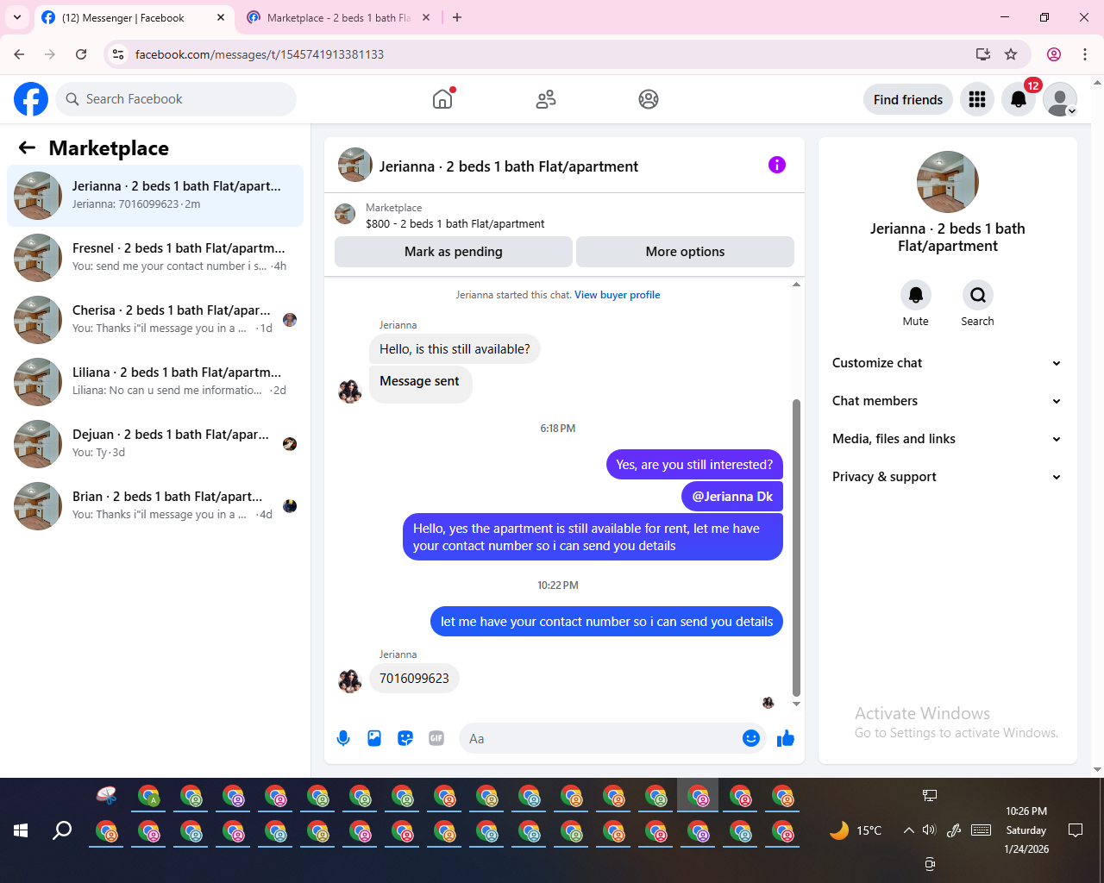The width and height of the screenshot is (1104, 883).
Task: Open the account profile avatar menu
Action: coord(1060,99)
